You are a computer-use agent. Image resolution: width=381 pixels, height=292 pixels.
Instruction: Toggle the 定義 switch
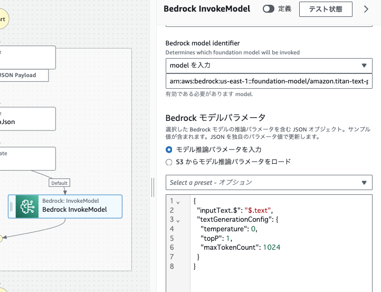[x=269, y=9]
